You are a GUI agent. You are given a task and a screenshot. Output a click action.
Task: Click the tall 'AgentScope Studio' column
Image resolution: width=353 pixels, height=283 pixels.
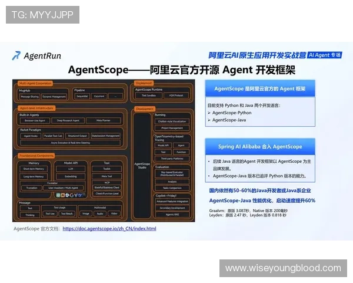tap(142, 166)
